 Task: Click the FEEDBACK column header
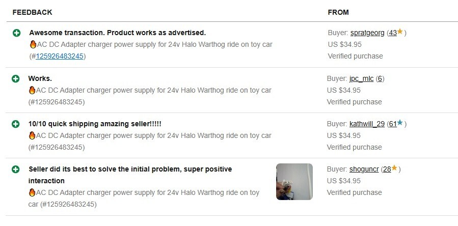point(32,12)
